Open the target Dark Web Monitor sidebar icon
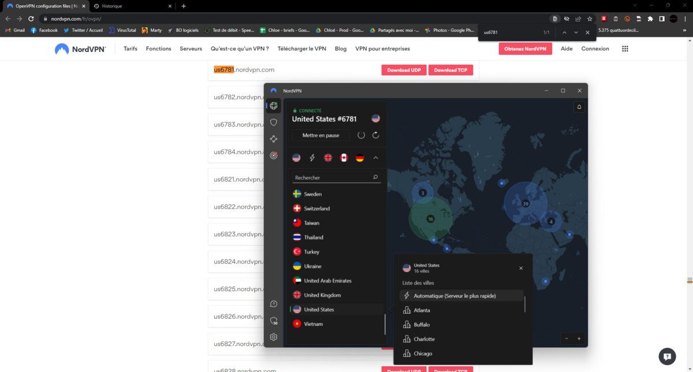 pyautogui.click(x=274, y=155)
